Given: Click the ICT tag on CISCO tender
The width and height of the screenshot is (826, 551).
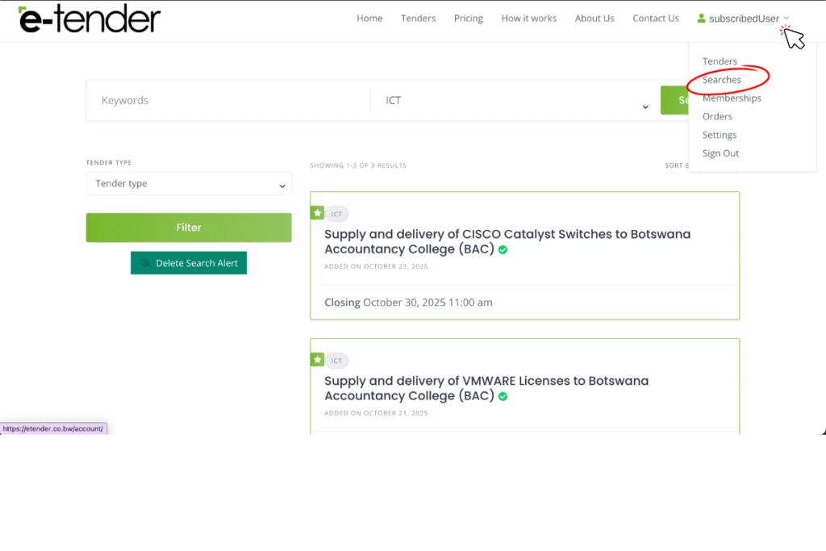Looking at the screenshot, I should [337, 215].
